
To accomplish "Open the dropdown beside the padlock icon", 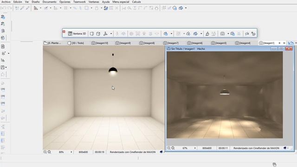I will click(101, 8).
